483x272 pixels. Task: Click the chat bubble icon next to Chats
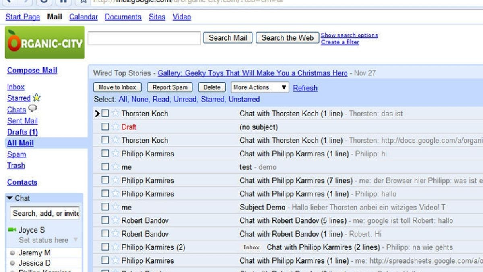pos(33,110)
